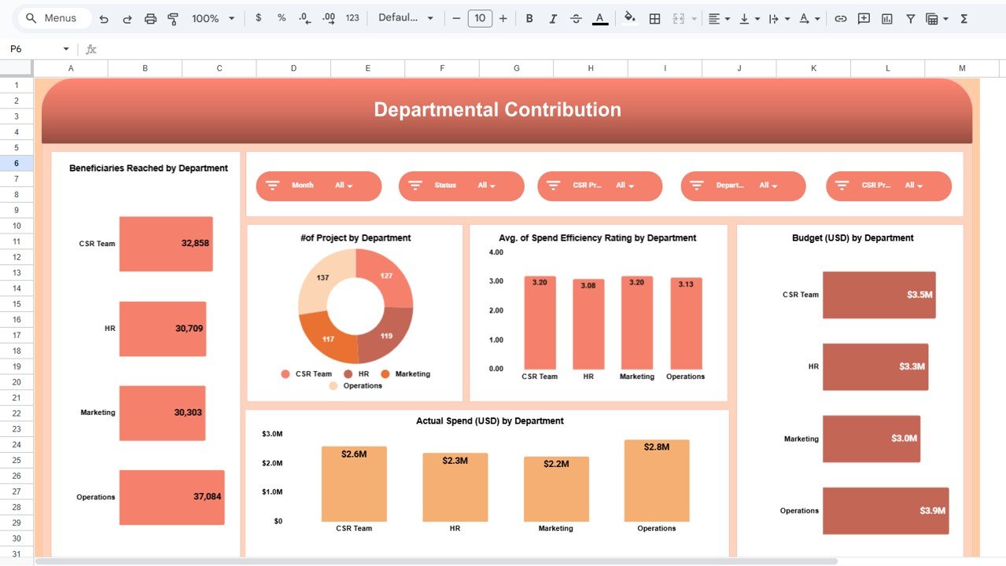The width and height of the screenshot is (1006, 566).
Task: Insert a link using link icon
Action: [x=841, y=18]
